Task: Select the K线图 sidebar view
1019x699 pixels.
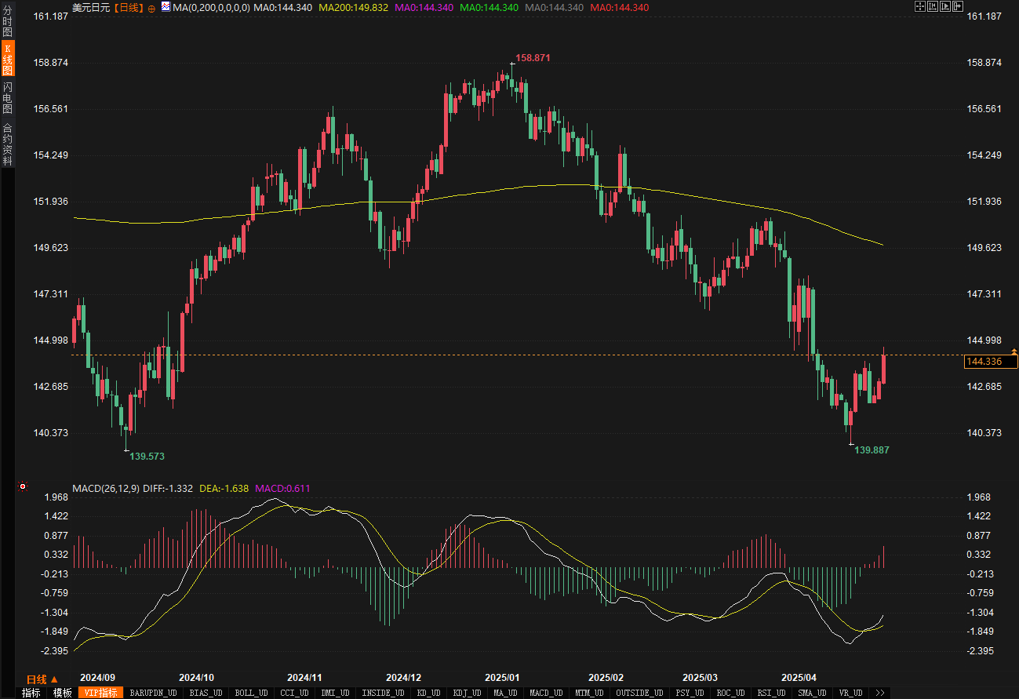Action: [x=7, y=59]
